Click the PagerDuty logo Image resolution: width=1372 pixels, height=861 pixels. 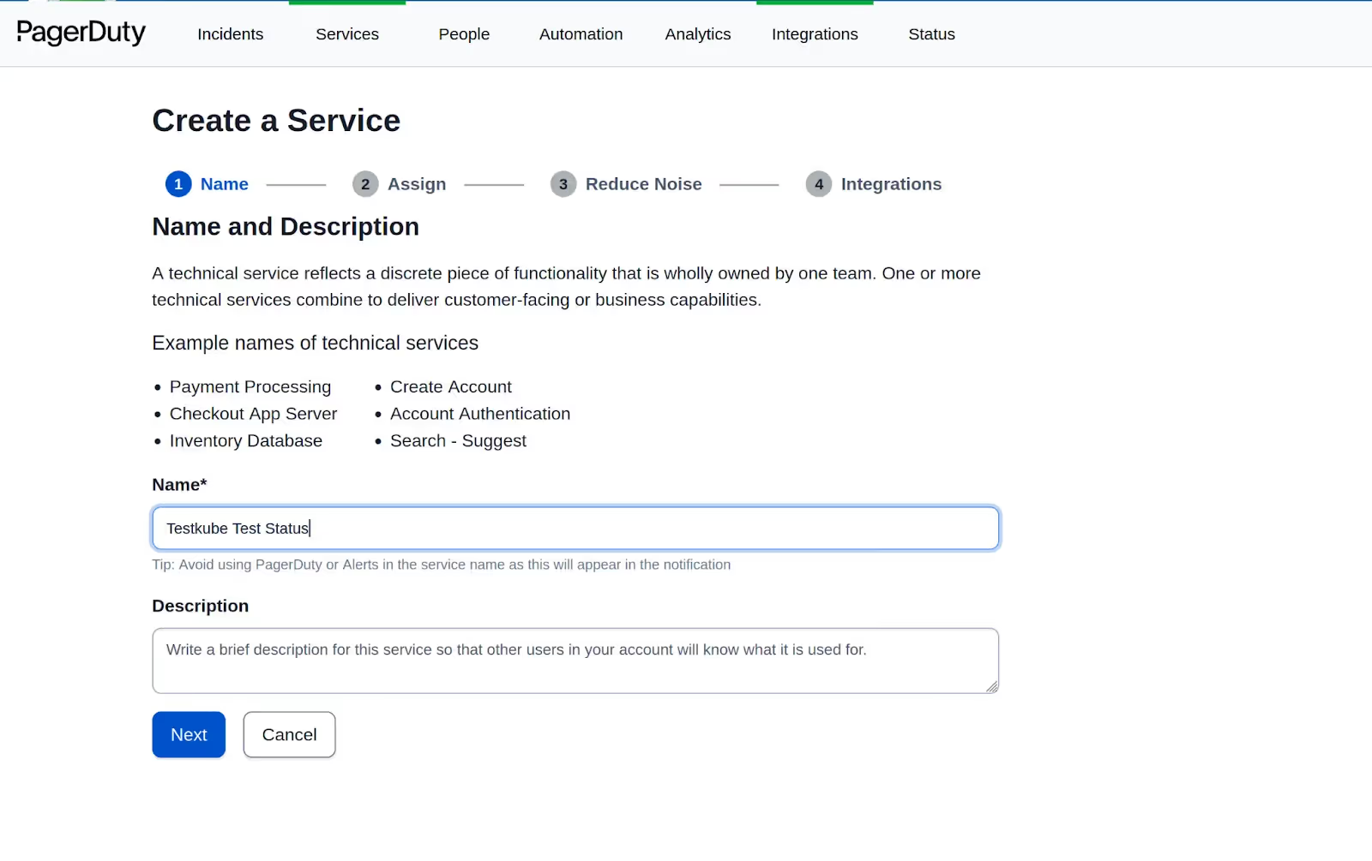coord(81,33)
